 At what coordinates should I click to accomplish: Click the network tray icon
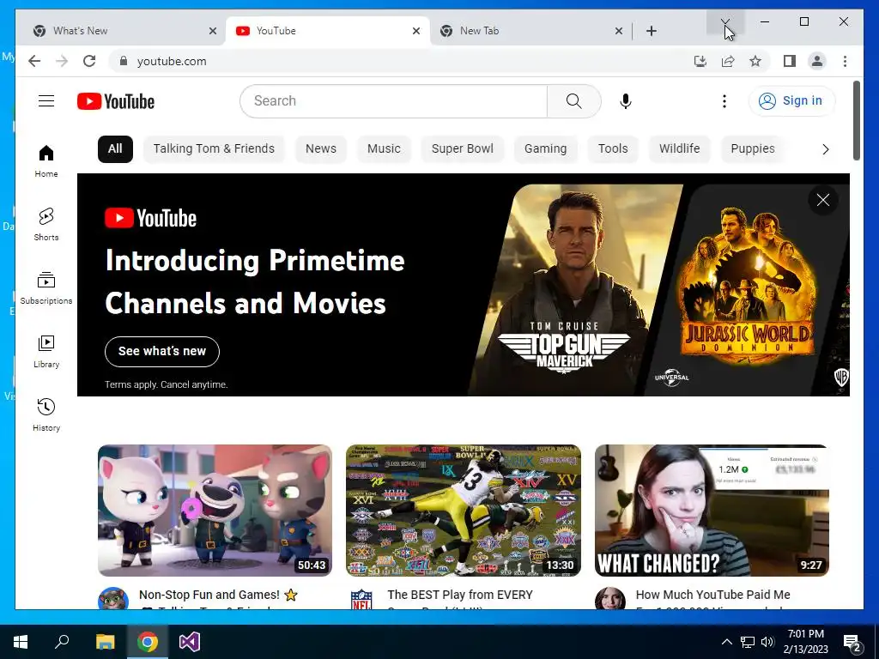click(748, 642)
